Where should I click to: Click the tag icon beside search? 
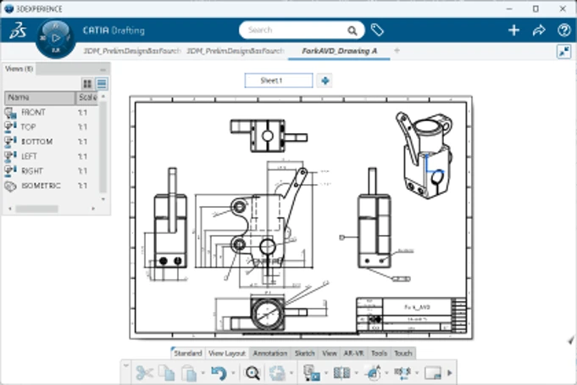coord(377,31)
